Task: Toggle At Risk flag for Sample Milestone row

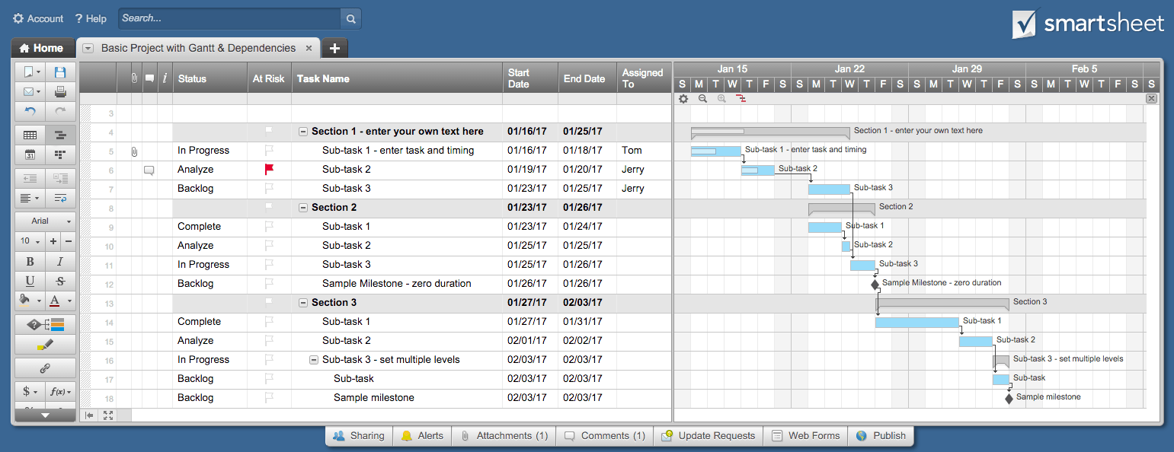Action: 269,284
